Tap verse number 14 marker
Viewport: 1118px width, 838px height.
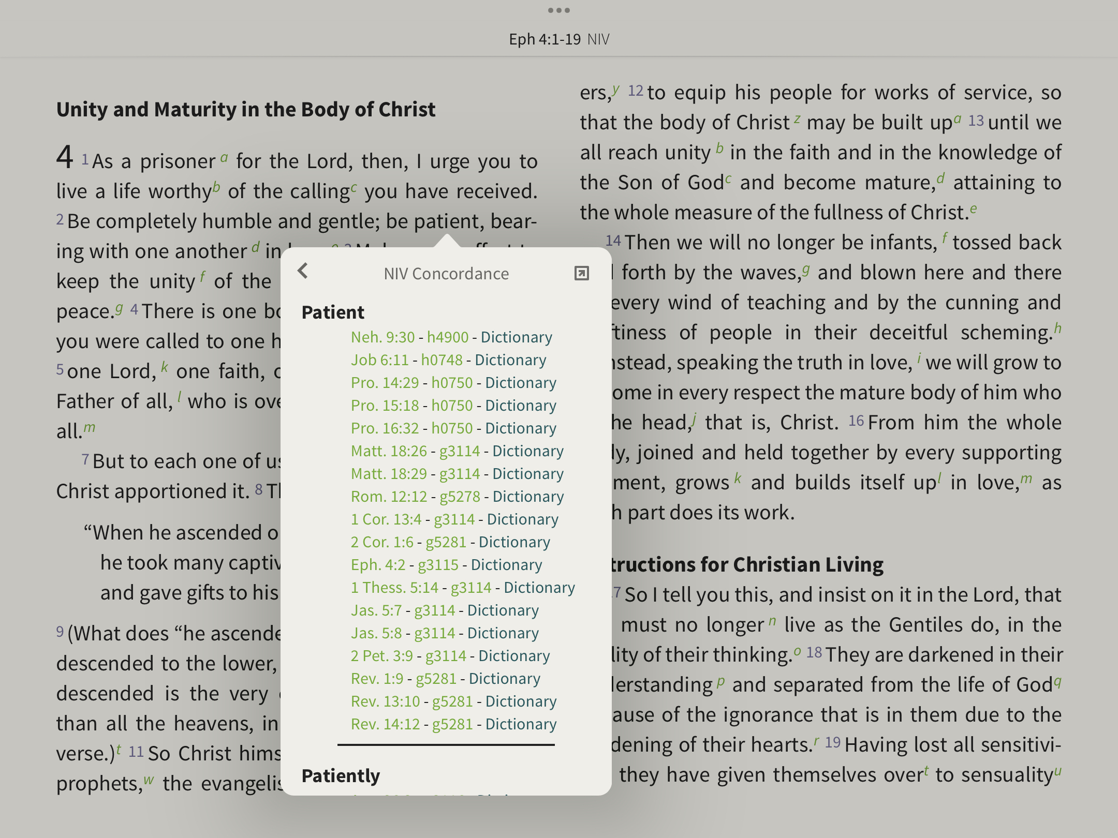pos(613,241)
